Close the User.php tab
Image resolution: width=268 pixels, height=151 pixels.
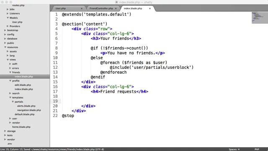tap(82, 8)
